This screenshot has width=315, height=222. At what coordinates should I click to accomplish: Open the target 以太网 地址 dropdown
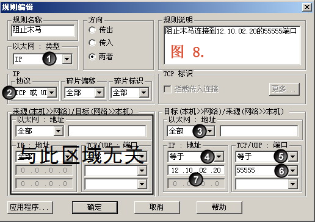tap(210, 131)
